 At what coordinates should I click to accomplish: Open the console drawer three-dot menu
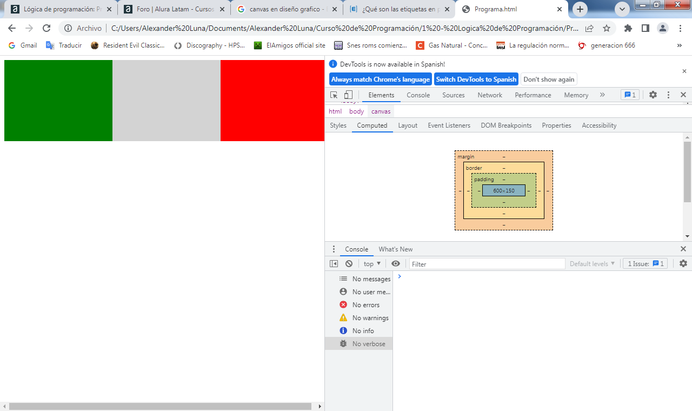click(x=334, y=249)
